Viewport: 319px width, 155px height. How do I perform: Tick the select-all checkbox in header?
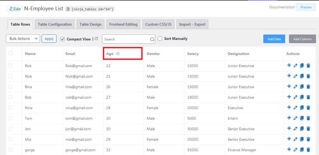click(x=11, y=53)
